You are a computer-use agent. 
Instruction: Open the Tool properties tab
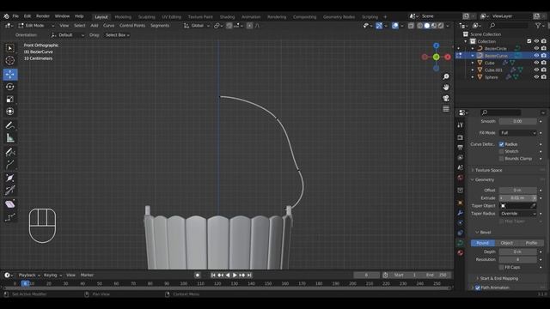461,125
